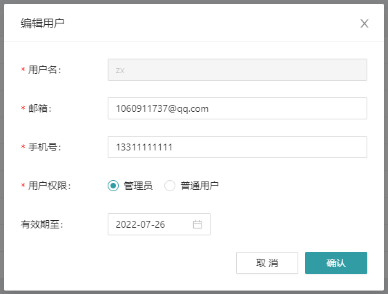The image size is (388, 294).
Task: Click the red asterisk beside 用户权限
Action: [23, 186]
